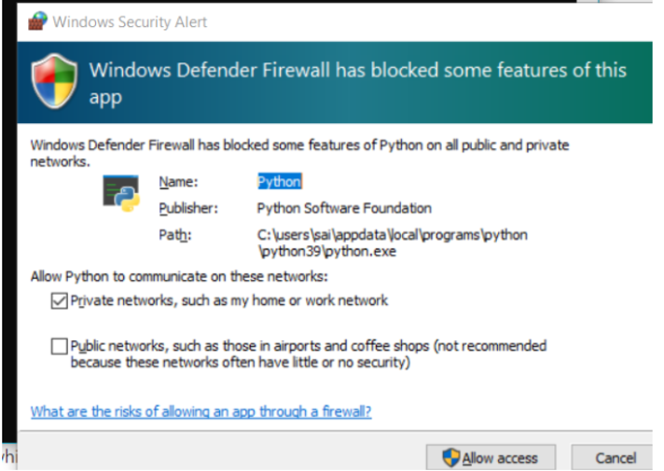The width and height of the screenshot is (664, 471).
Task: Click the shield icon on Allow access
Action: point(451,457)
